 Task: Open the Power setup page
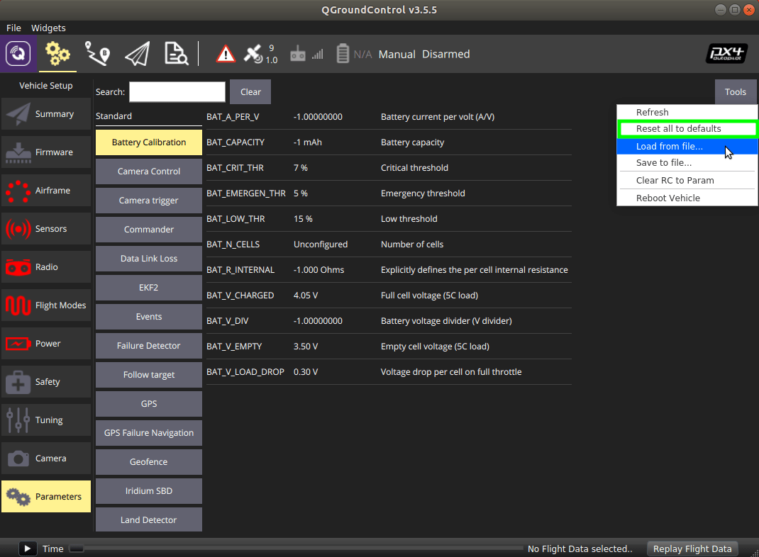[46, 344]
